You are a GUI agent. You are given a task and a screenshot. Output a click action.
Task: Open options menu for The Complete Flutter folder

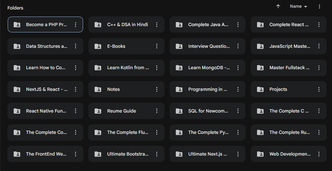pos(157,132)
